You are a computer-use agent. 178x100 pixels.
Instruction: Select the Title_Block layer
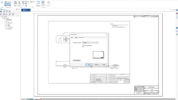coord(10,23)
